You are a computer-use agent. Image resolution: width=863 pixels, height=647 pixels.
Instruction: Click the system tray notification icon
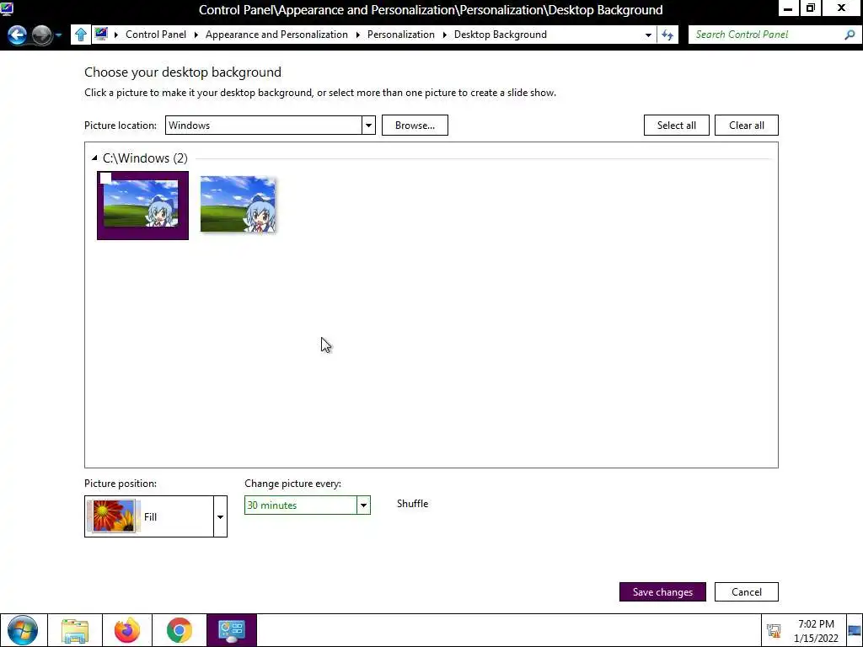pyautogui.click(x=774, y=631)
